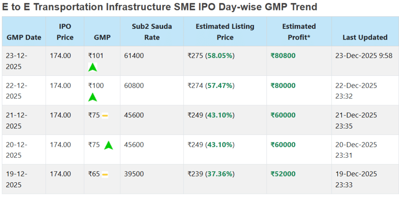Click the Estimated Profit* column header
Viewport: 399px width, 199px height.
click(x=299, y=32)
